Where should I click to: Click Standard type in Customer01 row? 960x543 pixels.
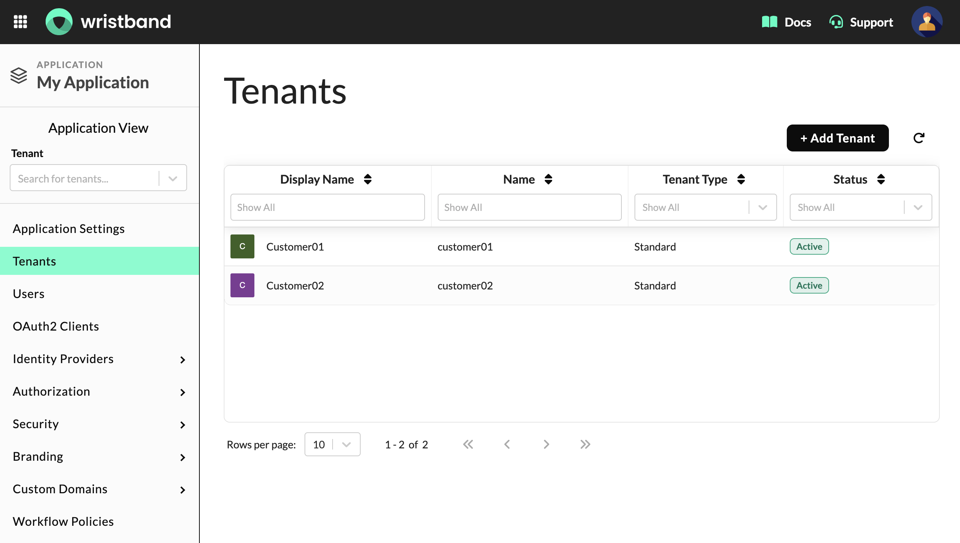click(655, 247)
